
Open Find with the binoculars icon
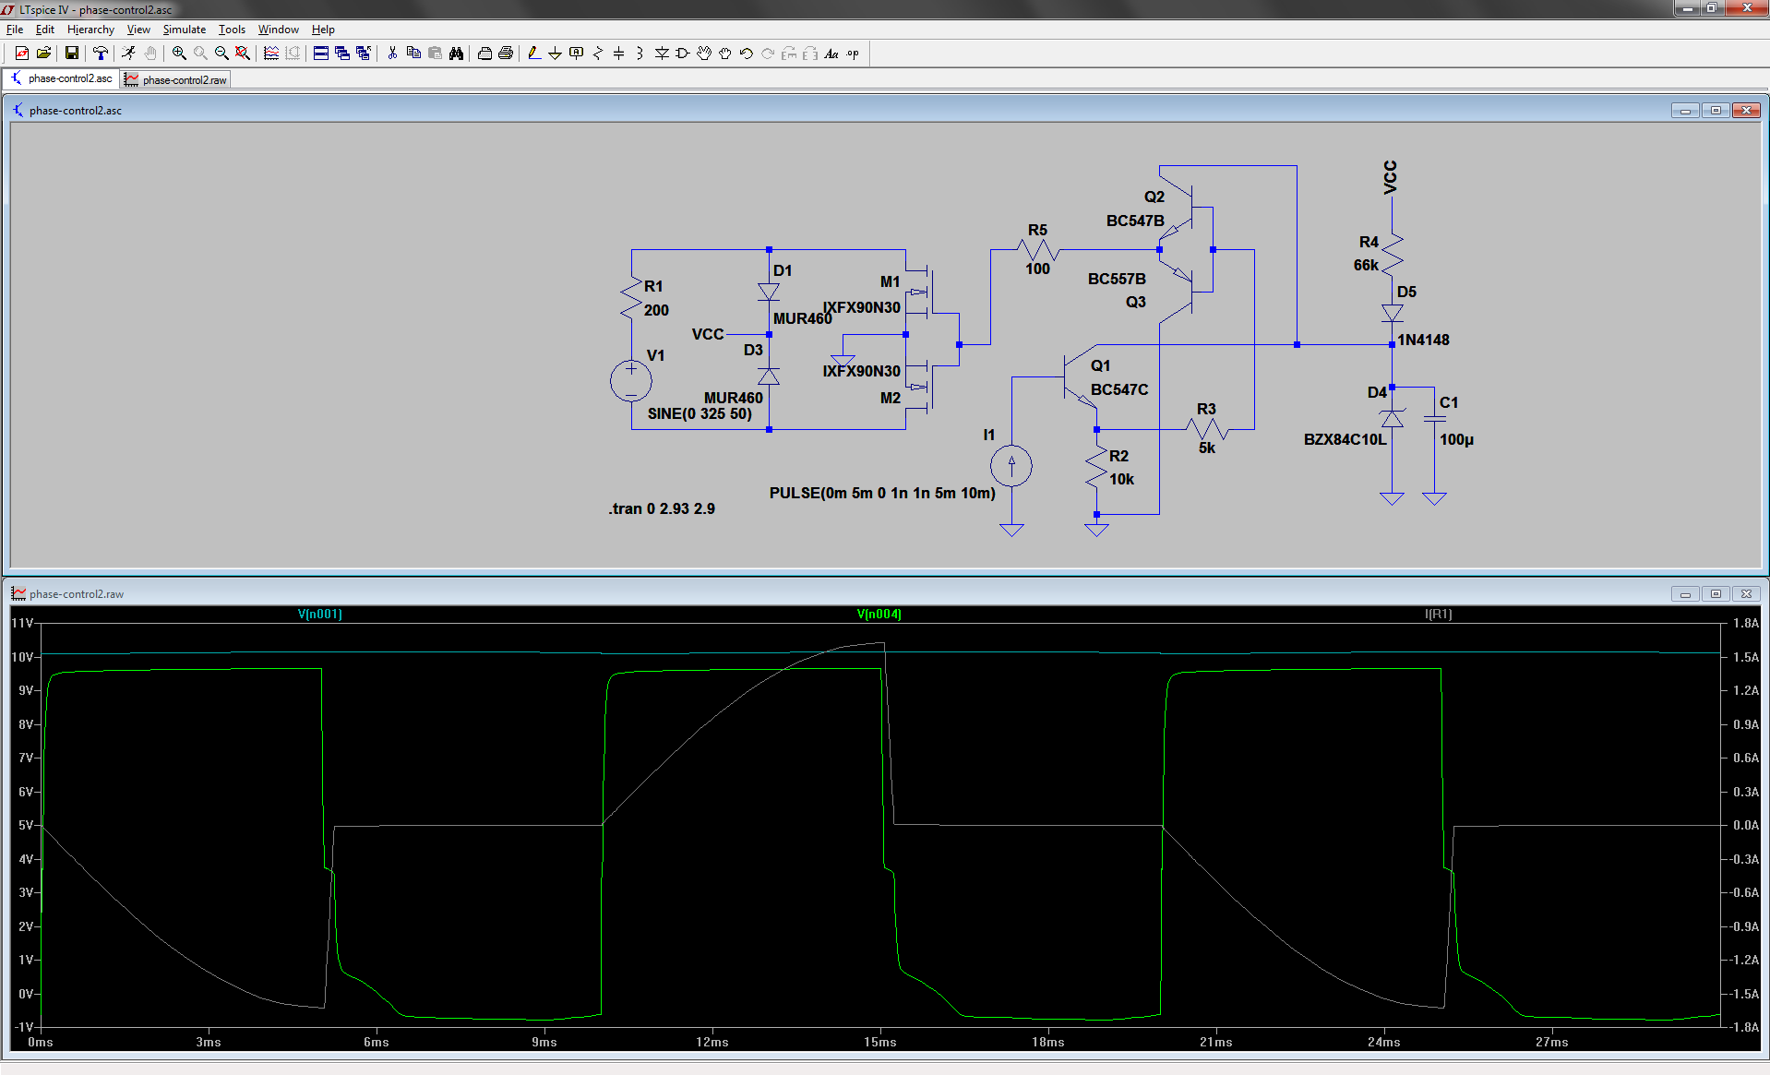pyautogui.click(x=456, y=54)
